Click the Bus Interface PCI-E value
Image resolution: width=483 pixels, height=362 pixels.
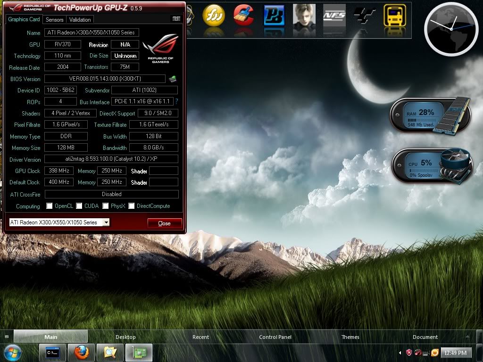coord(142,101)
